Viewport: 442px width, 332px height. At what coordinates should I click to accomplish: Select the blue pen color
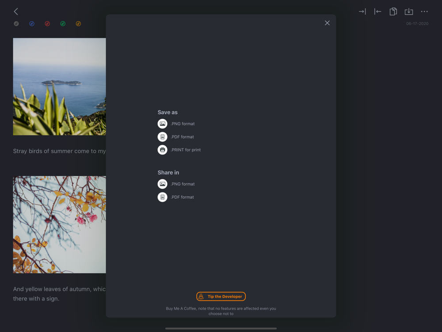[x=32, y=24]
